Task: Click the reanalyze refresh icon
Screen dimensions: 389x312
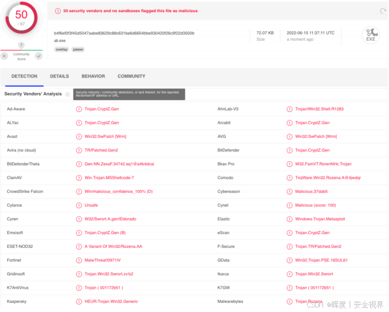Action: tap(383, 11)
